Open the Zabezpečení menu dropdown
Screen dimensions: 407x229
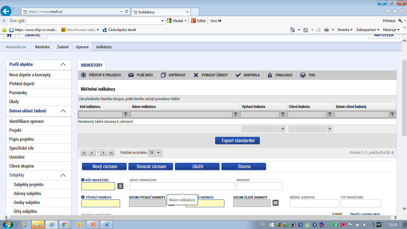[x=368, y=30]
